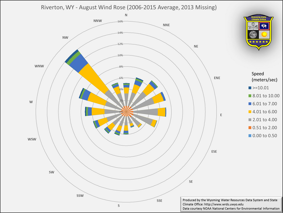This screenshot has width=283, height=213.
Task: Click the 12% radial axis label
Action: click(120, 44)
